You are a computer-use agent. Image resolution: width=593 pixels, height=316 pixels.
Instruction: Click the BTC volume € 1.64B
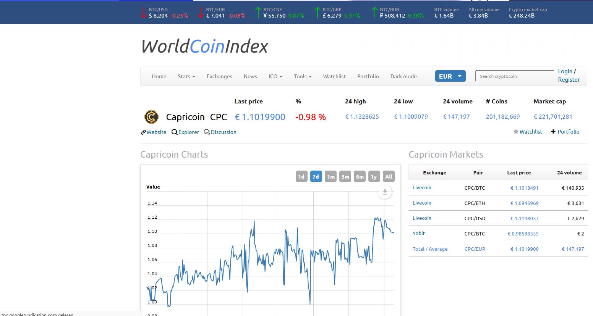pos(444,16)
